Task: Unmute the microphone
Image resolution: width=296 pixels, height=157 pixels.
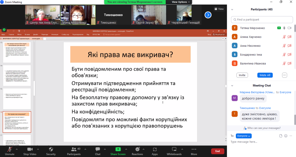Action: click(9, 149)
